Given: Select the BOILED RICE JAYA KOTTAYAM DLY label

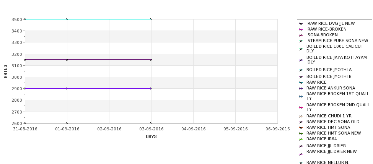Looking at the screenshot, I should click(x=337, y=60).
